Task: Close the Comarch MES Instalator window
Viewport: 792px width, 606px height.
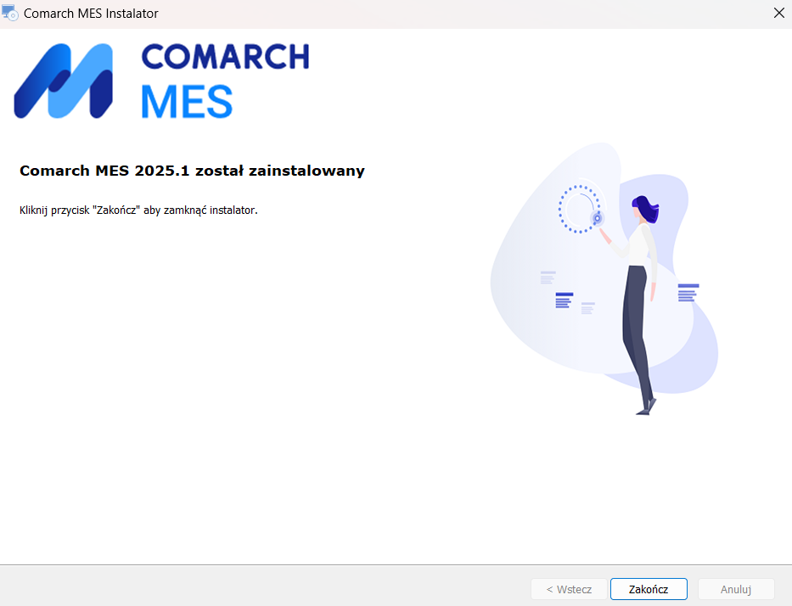Action: click(779, 13)
